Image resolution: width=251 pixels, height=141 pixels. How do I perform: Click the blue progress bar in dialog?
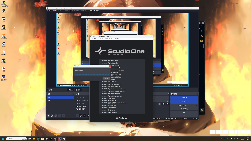(92, 74)
